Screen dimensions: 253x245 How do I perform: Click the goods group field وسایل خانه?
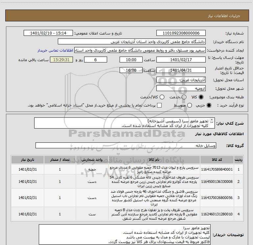[126, 145]
